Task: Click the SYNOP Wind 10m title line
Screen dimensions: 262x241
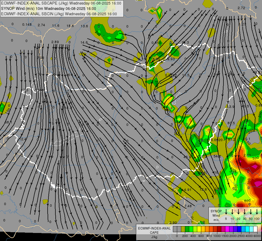Action: pyautogui.click(x=49, y=9)
